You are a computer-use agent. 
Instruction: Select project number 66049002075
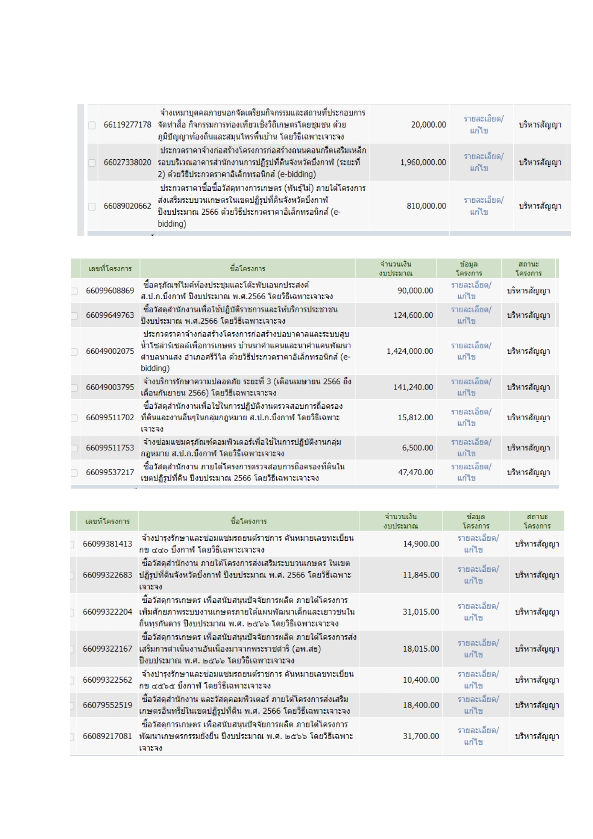(x=110, y=351)
